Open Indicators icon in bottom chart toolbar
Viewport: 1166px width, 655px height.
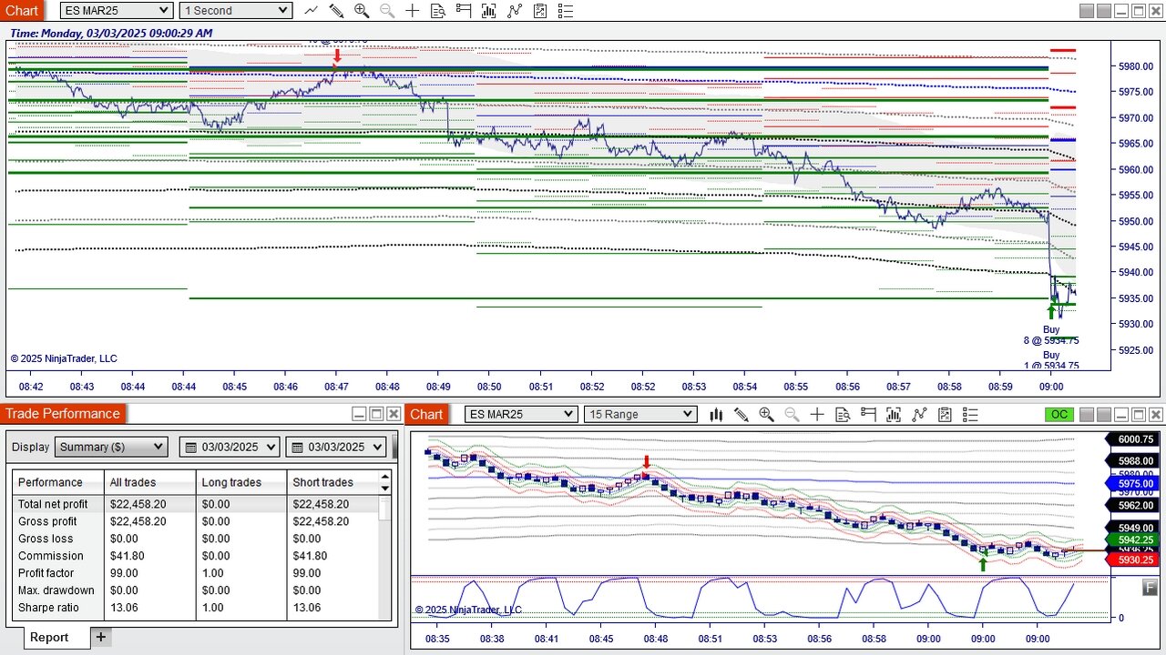click(919, 415)
